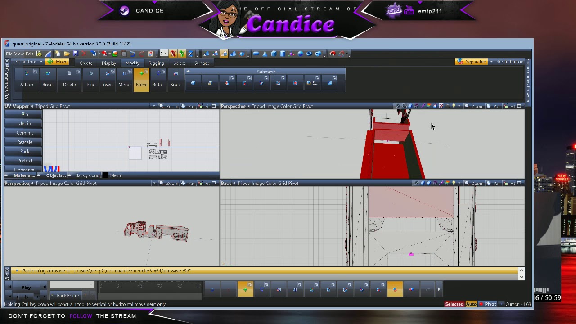Click the Commit button
The width and height of the screenshot is (576, 324).
(25, 133)
